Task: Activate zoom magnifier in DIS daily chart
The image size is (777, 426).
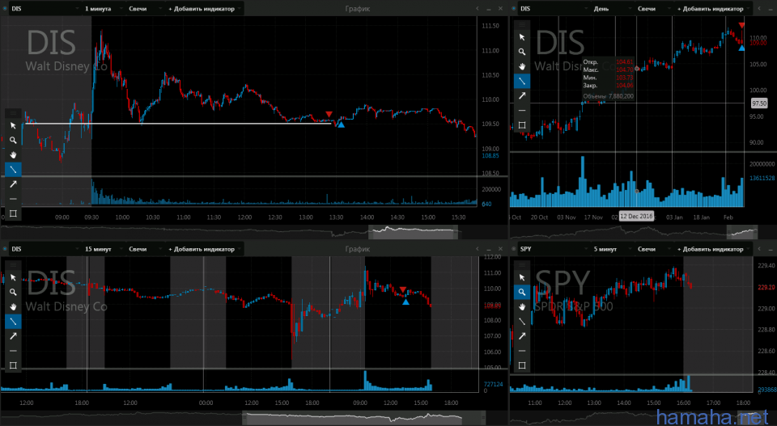Action: pyautogui.click(x=522, y=52)
